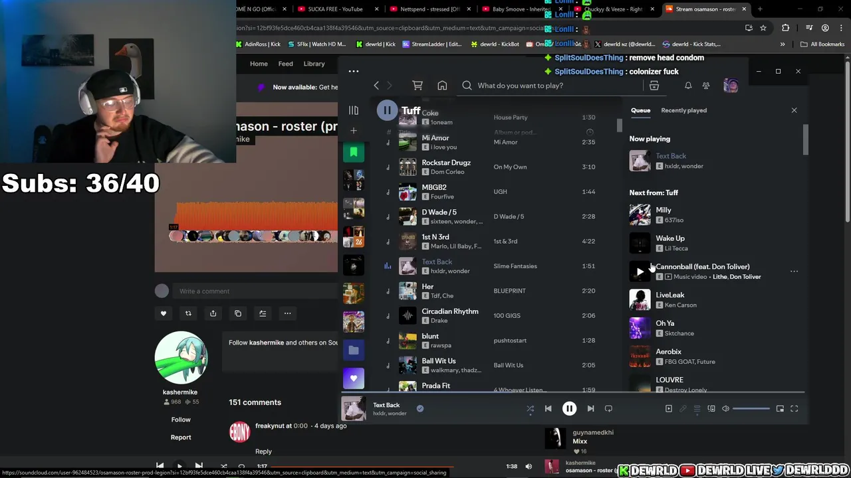Select Wake Up by Lil Tecca
Screen dimensions: 851x478
(x=715, y=243)
